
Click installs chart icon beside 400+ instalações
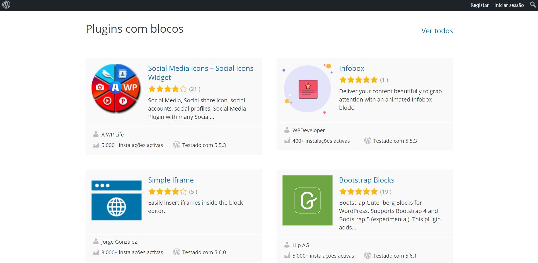tap(287, 141)
